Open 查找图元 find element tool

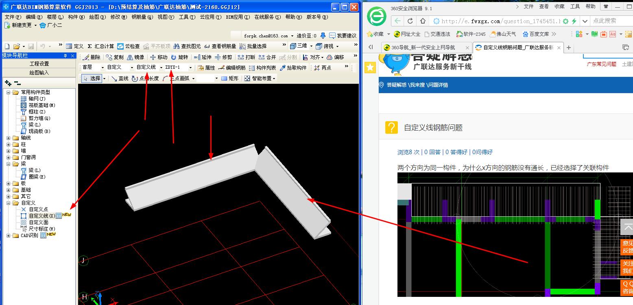click(188, 46)
